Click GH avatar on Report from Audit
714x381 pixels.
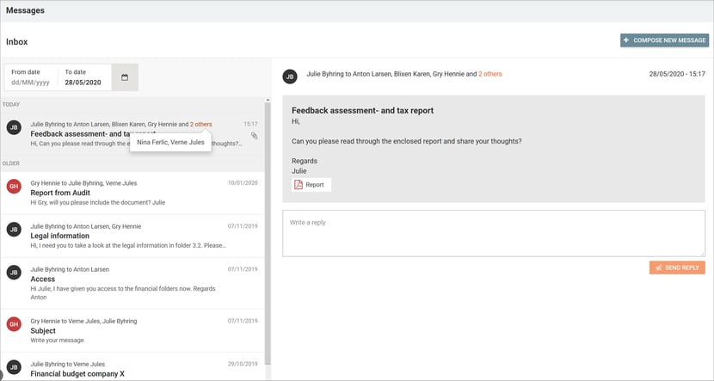[x=14, y=186]
